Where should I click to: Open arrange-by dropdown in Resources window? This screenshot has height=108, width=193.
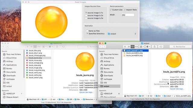pyautogui.click(x=44, y=47)
